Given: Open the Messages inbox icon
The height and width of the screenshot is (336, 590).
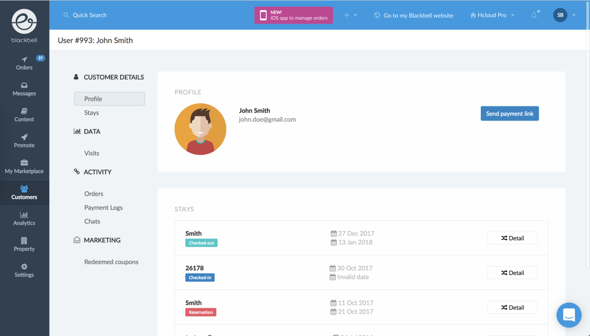Looking at the screenshot, I should coord(24,86).
